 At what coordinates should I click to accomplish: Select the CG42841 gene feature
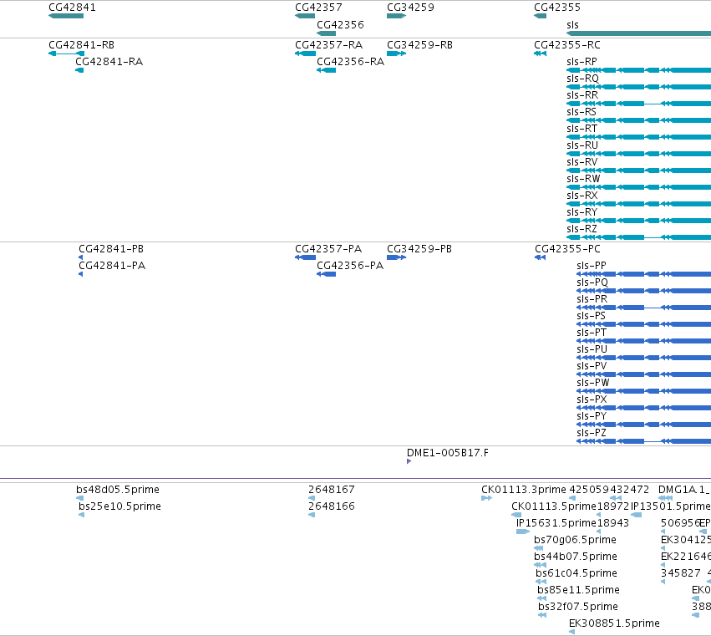tap(66, 17)
